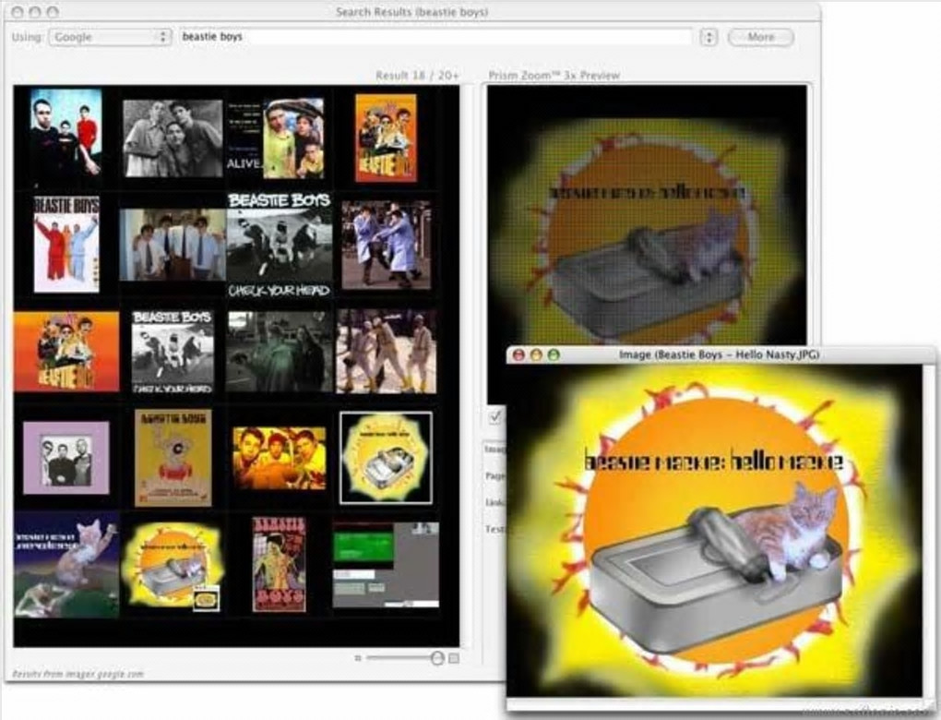Select the thumbnail of men in white jumpsuits with yellow boots
Image resolution: width=941 pixels, height=720 pixels.
tap(386, 352)
